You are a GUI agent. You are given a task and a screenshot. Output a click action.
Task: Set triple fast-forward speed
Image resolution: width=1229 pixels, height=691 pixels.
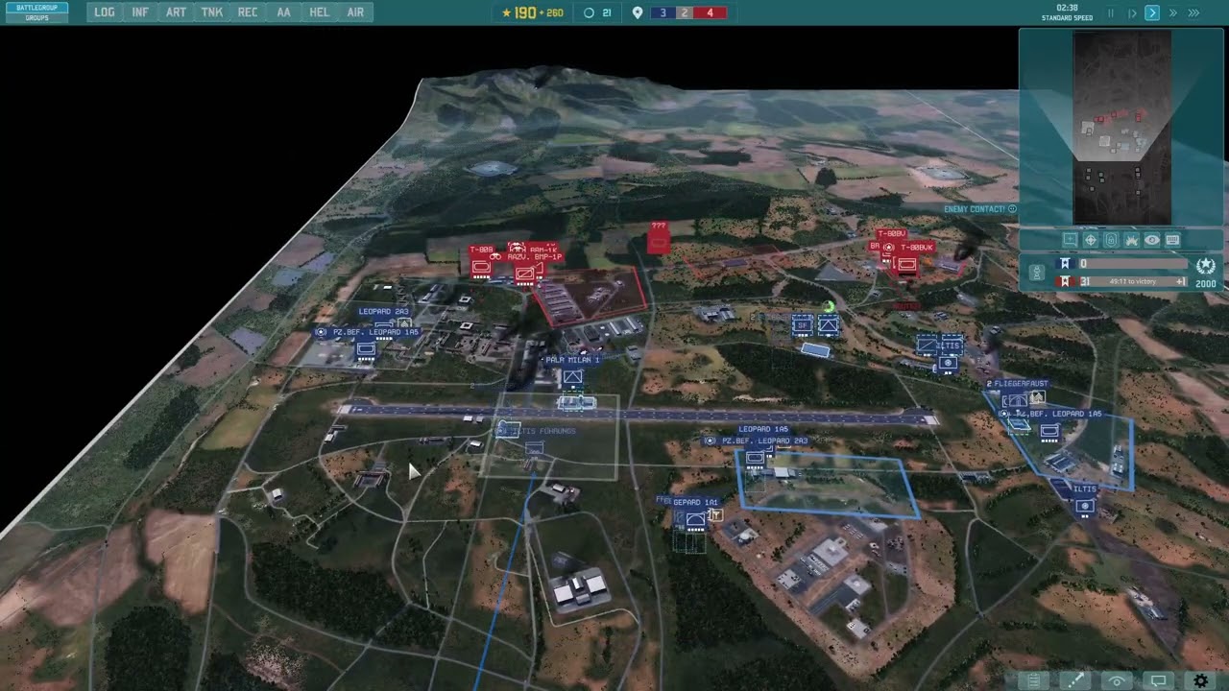(x=1193, y=13)
